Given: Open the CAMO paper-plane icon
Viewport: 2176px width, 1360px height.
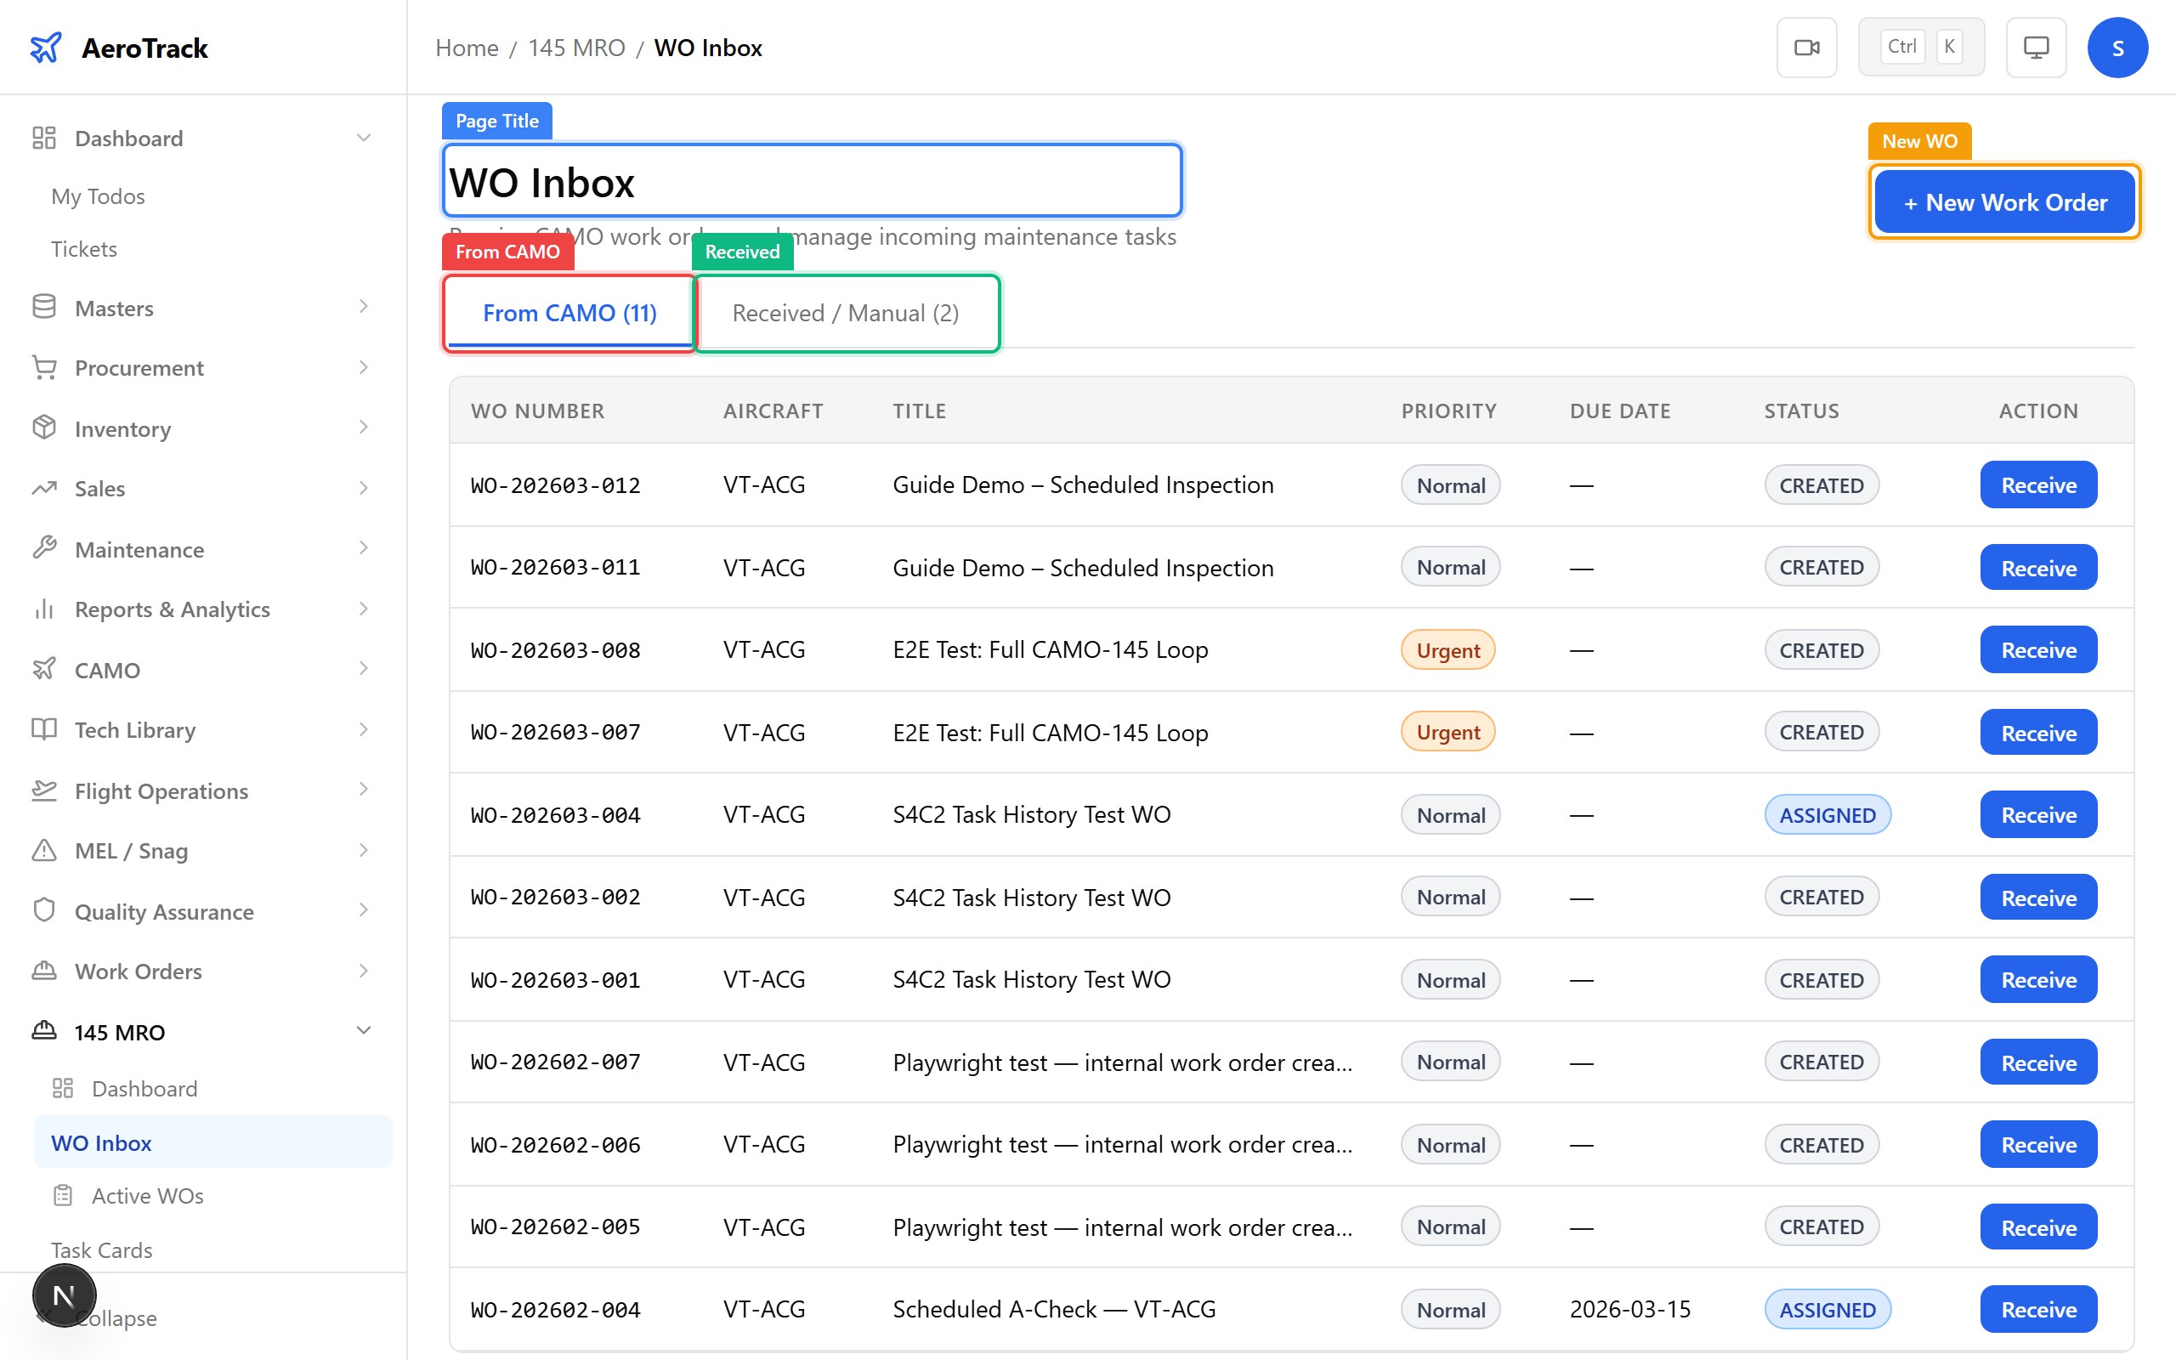Looking at the screenshot, I should (44, 669).
